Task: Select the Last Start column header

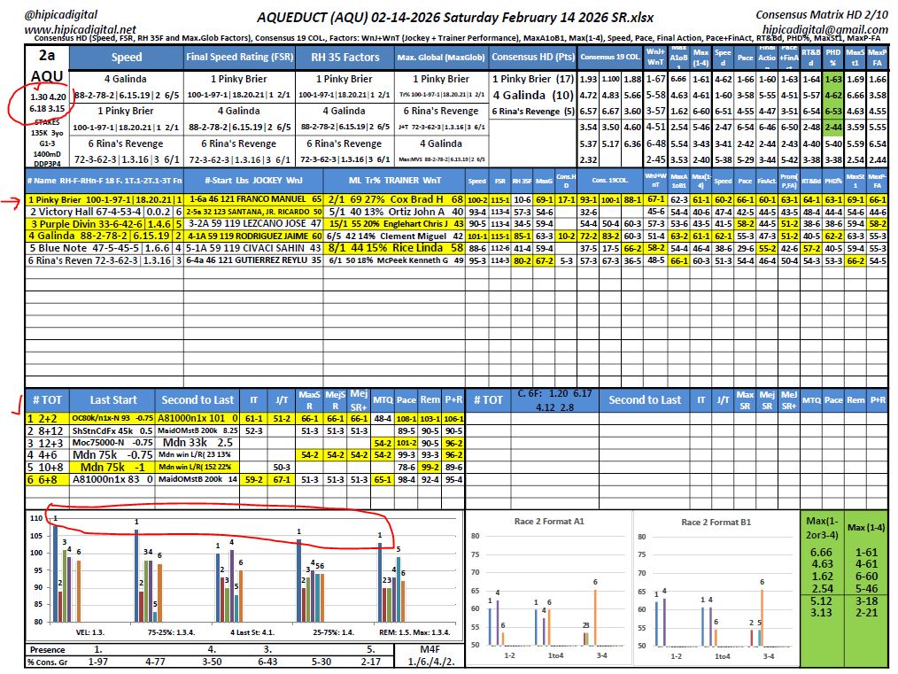Action: [112, 400]
